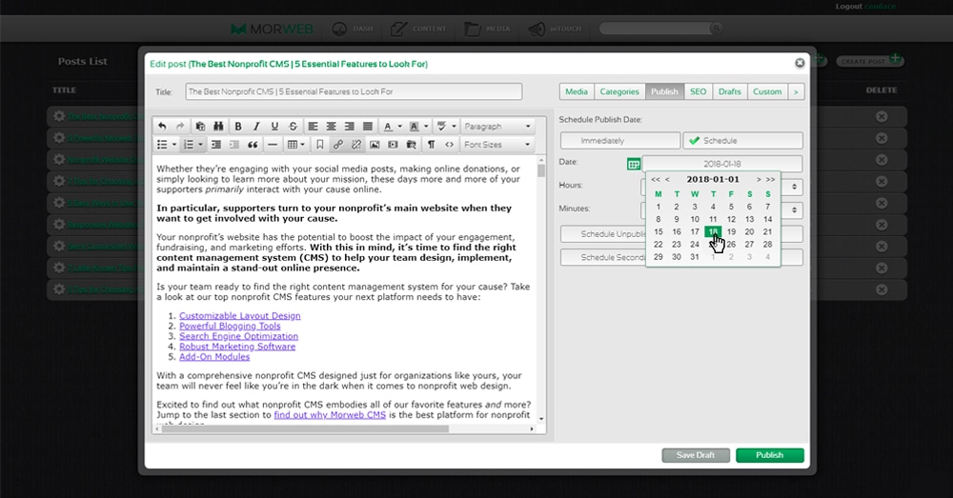The width and height of the screenshot is (953, 498).
Task: Open the file browser search icon
Action: [412, 145]
